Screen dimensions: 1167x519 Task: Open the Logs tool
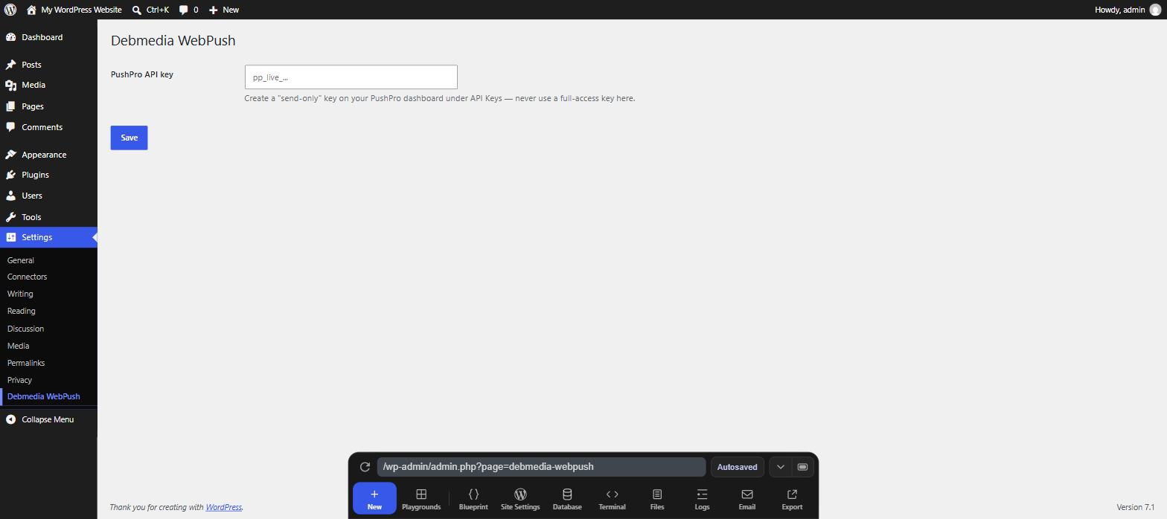(x=702, y=499)
